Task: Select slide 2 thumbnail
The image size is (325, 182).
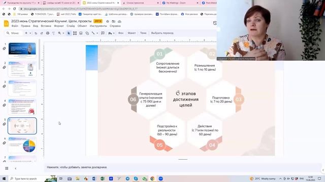Action: 22,69
